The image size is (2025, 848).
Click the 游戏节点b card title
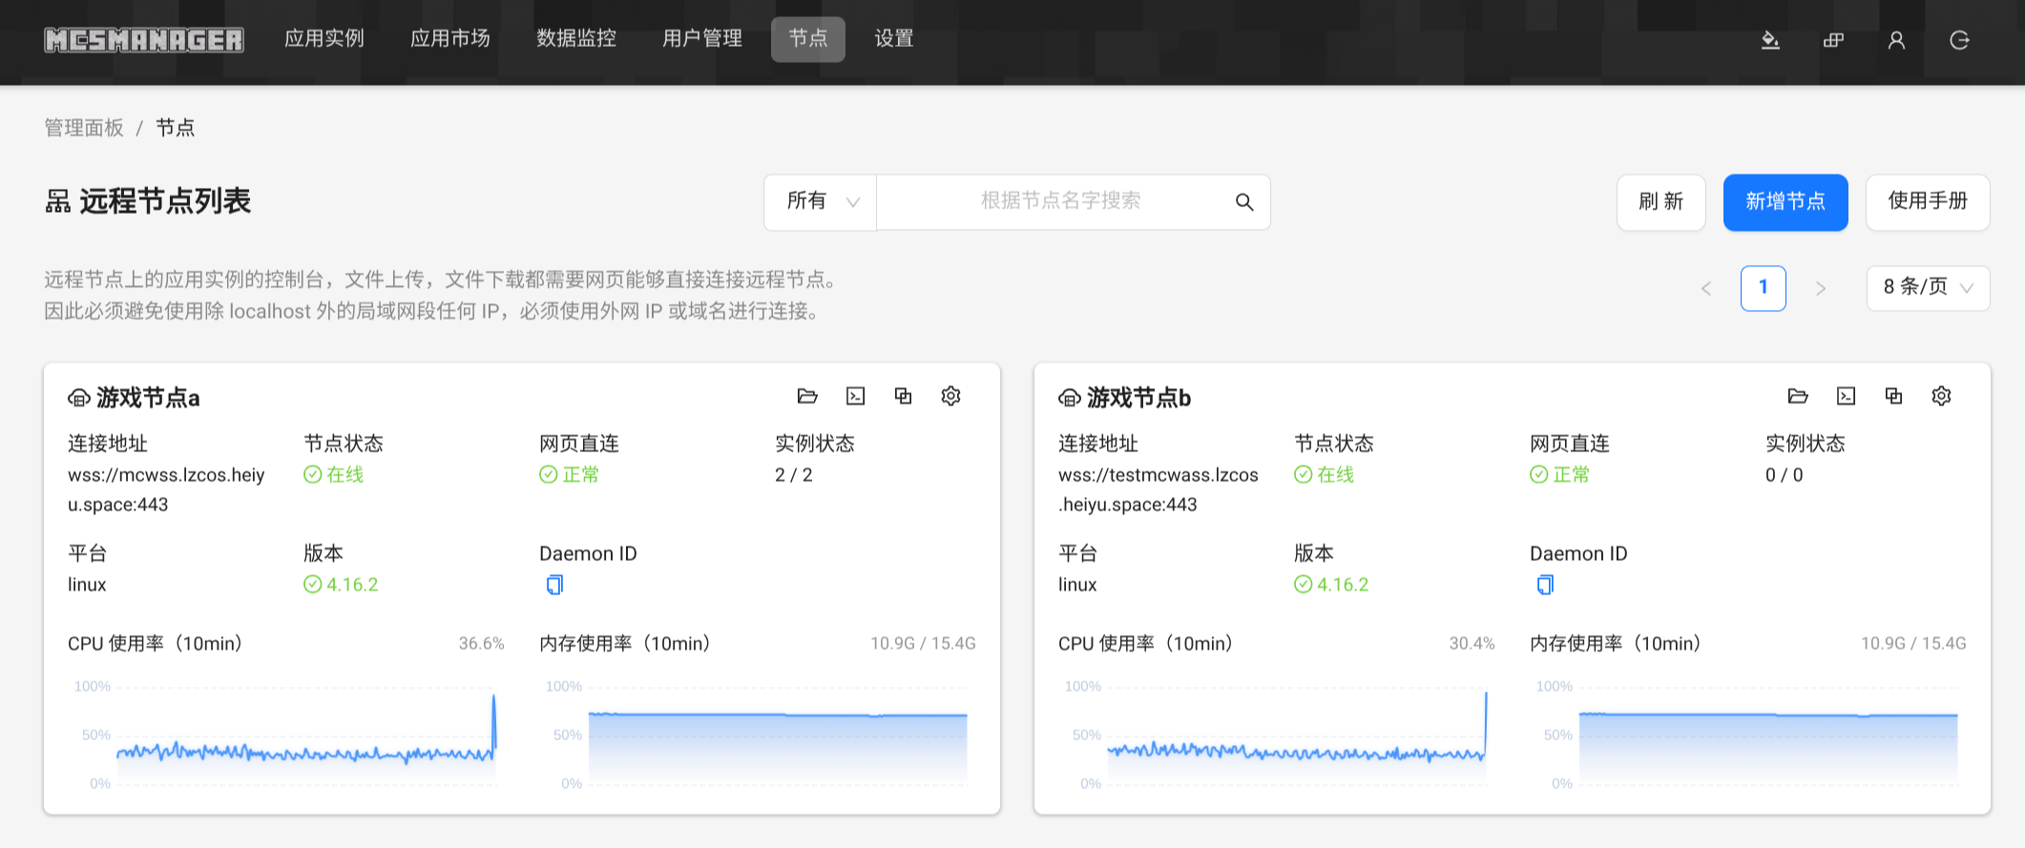point(1138,398)
